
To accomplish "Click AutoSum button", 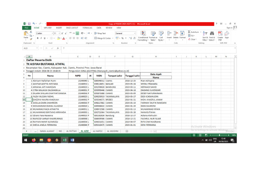I will [x=194, y=32].
